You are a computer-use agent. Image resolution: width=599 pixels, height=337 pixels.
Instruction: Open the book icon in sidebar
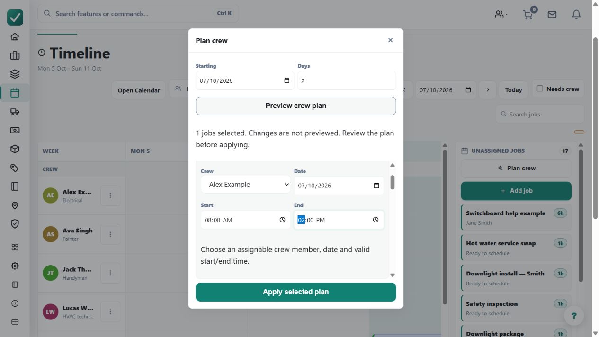pyautogui.click(x=15, y=186)
